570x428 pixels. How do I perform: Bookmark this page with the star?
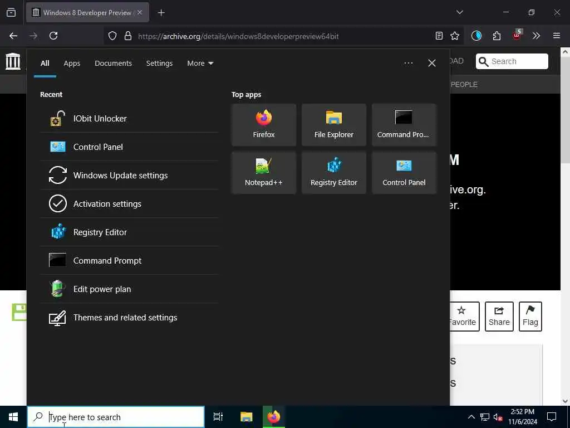[x=455, y=36]
